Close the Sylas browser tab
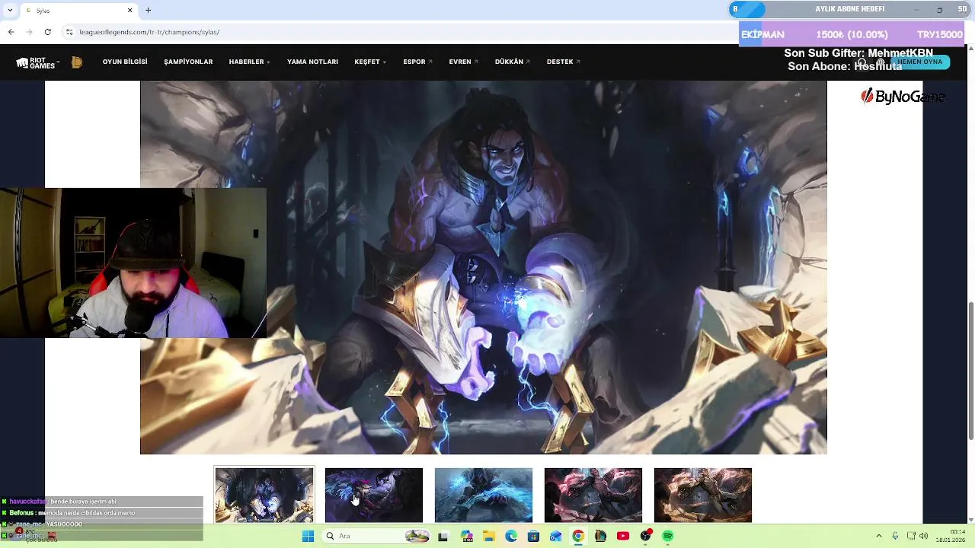Viewport: 975px width, 548px height. (129, 11)
